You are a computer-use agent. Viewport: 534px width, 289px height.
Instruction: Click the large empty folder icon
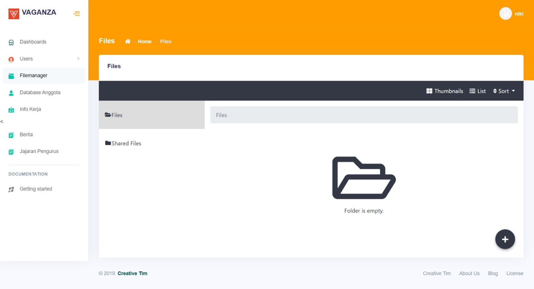[364, 178]
